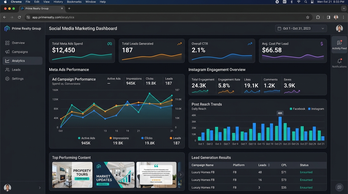Click the Meta infinity icon on spend card
This screenshot has height=194, width=348.
point(110,44)
